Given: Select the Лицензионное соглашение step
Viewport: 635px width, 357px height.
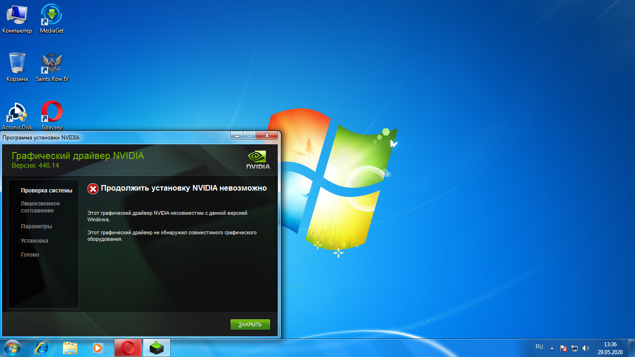Looking at the screenshot, I should click(x=40, y=207).
